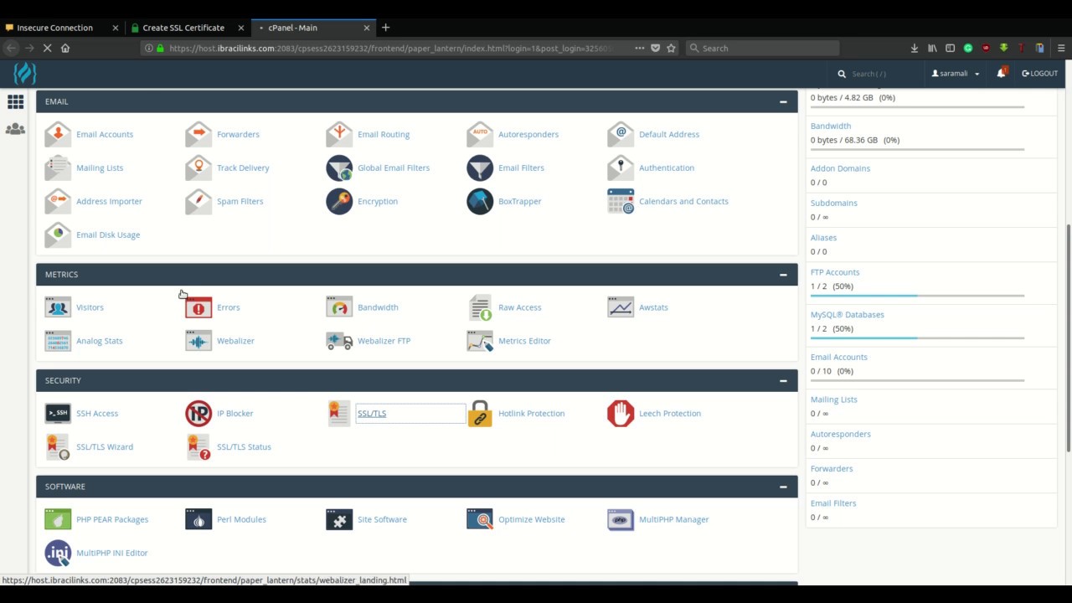1072x603 pixels.
Task: Open the Site Software link
Action: tap(382, 519)
